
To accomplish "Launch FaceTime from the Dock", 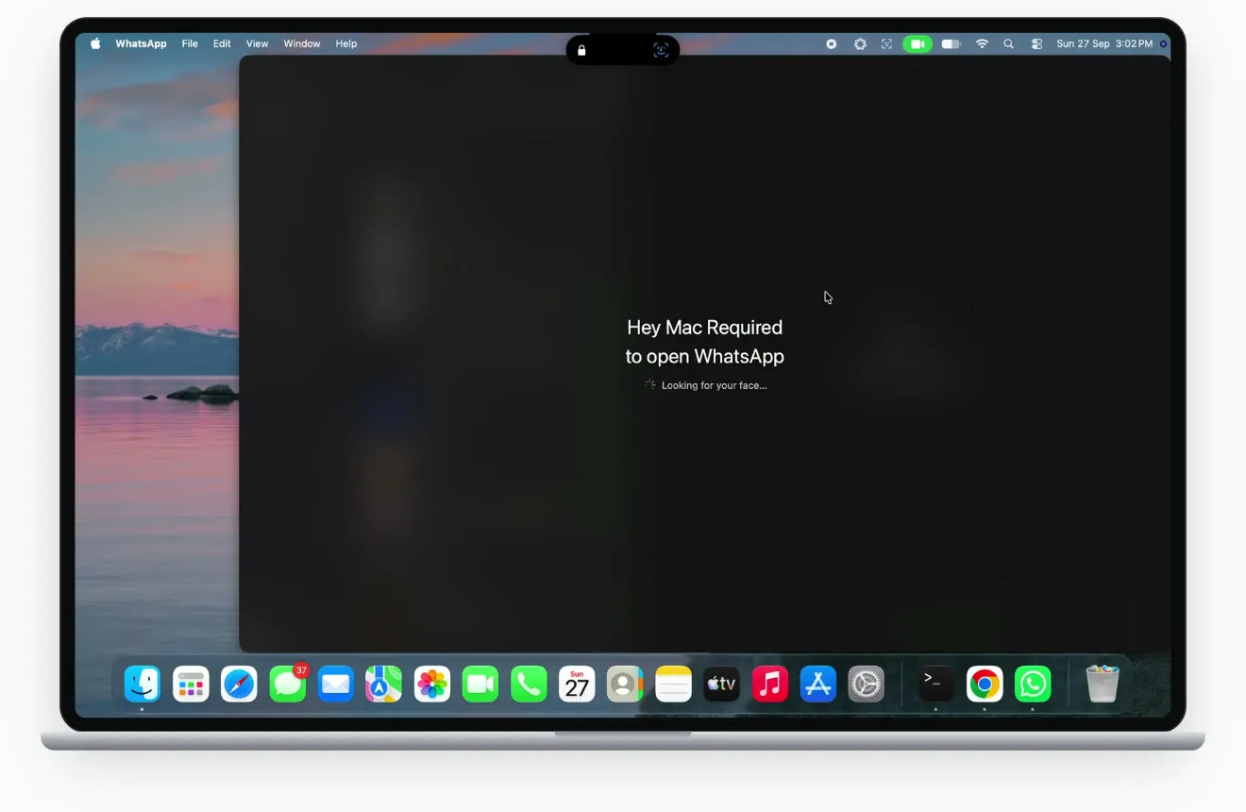I will coord(480,685).
